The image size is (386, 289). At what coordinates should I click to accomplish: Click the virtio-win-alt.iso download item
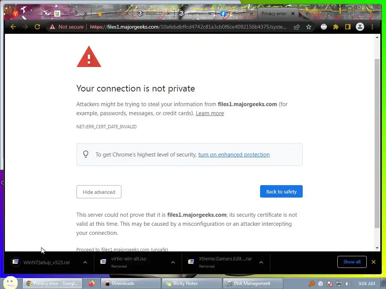click(129, 262)
